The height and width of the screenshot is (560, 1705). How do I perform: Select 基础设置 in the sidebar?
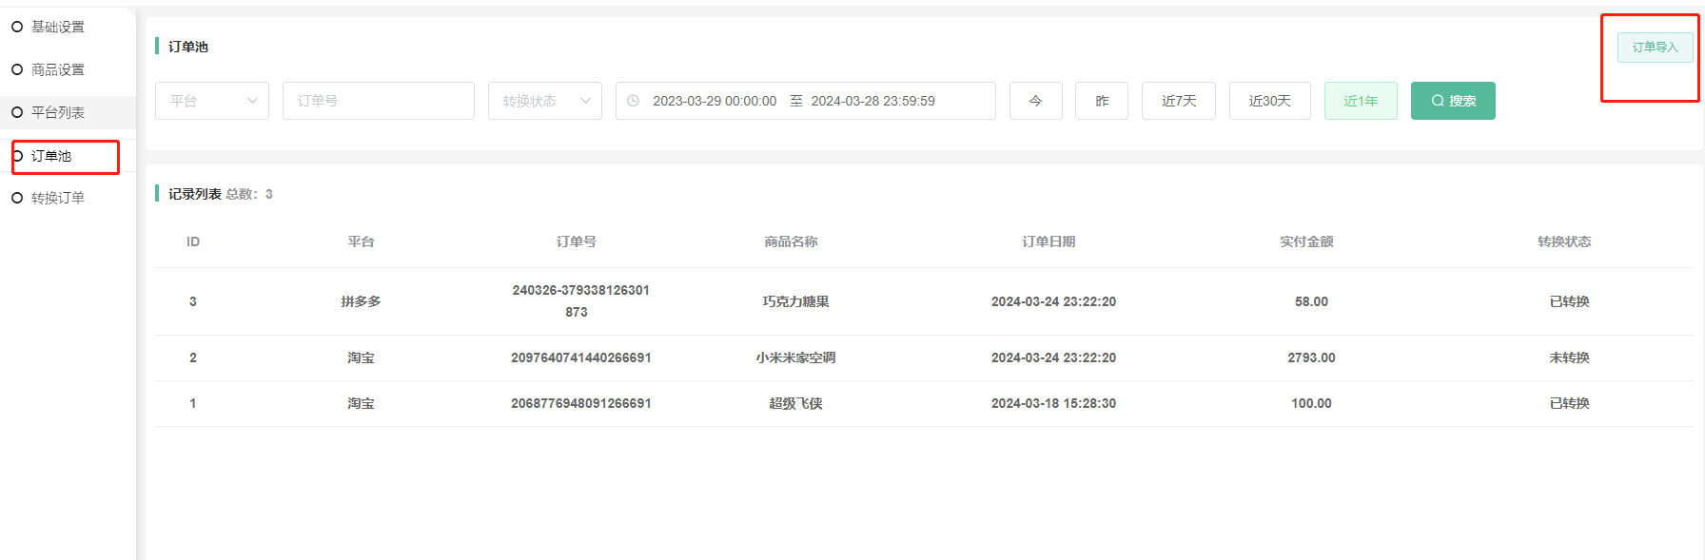click(x=57, y=27)
